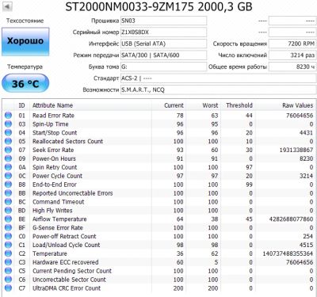317x297 pixels.
Task: Click raw value 1931338867
Action: (296, 150)
